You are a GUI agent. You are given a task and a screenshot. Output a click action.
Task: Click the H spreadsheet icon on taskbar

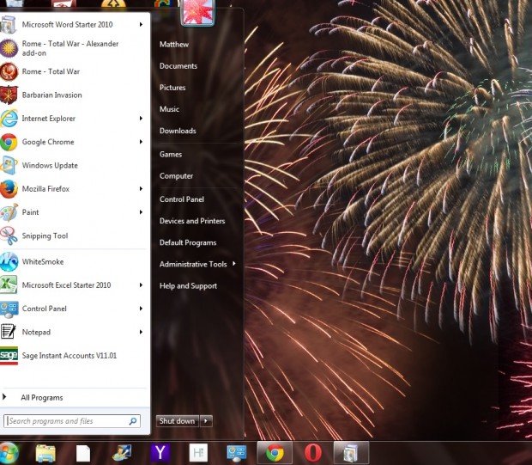pos(198,453)
